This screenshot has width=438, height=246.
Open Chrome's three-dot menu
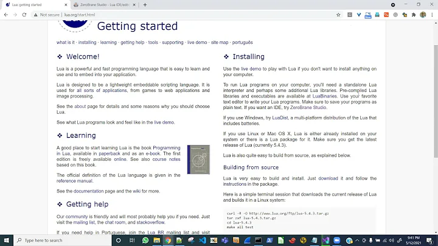click(x=432, y=15)
